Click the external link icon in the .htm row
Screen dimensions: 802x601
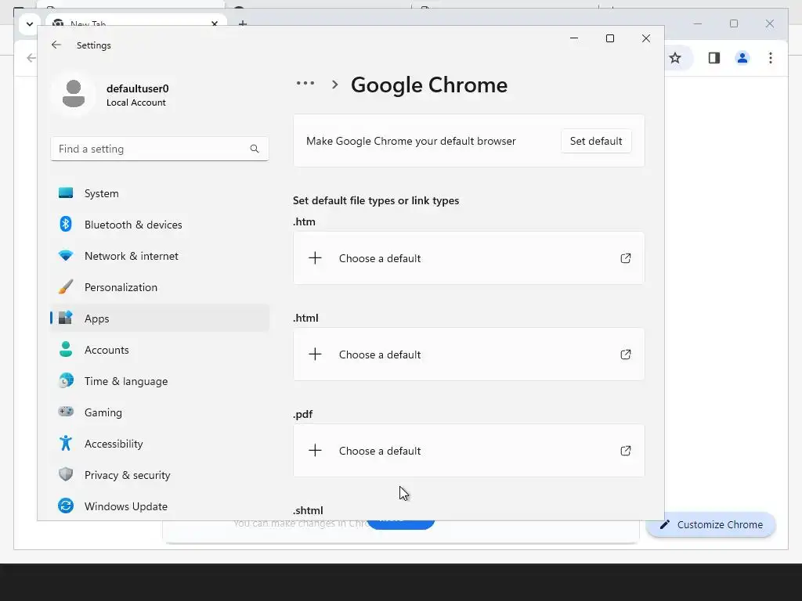click(x=625, y=258)
